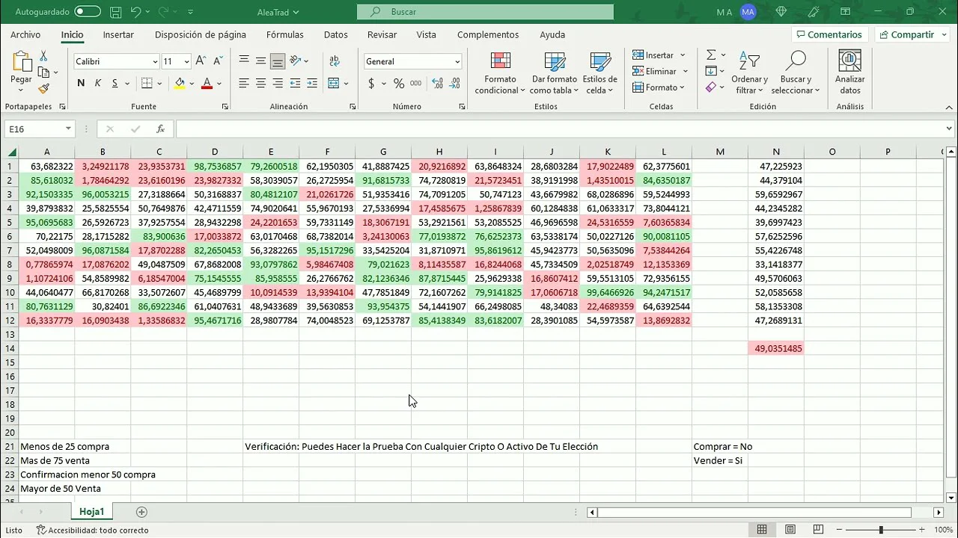This screenshot has height=538, width=958.
Task: Open the General number format dropdown
Action: pos(457,62)
